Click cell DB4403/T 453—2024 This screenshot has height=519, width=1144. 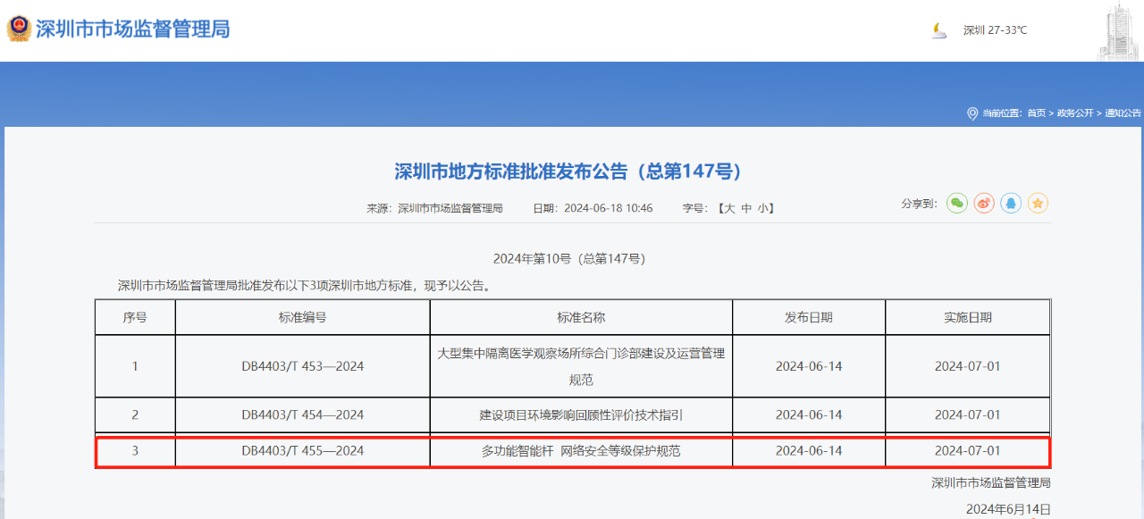[x=302, y=366]
